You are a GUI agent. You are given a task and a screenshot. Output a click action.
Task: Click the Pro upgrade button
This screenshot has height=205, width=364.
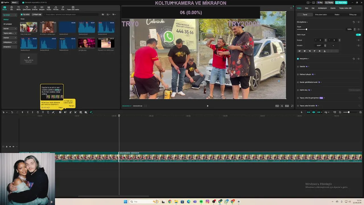pos(320,2)
